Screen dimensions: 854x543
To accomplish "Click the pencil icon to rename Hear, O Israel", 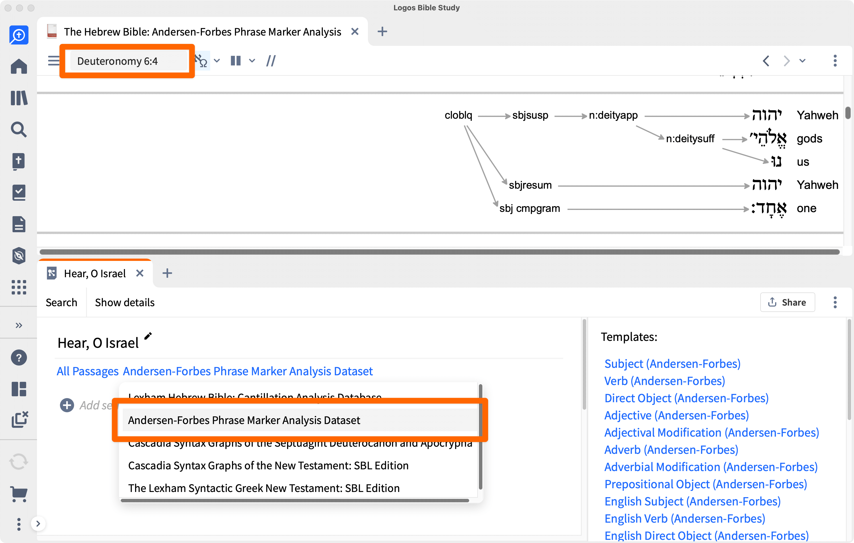I will 148,335.
